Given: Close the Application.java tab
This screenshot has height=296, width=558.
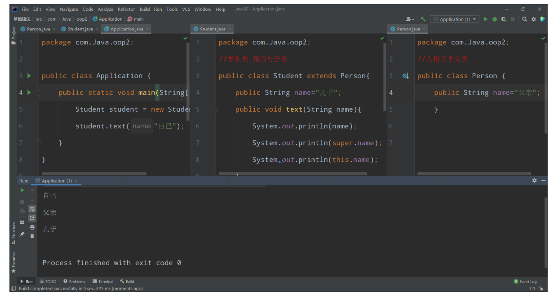Looking at the screenshot, I should [x=147, y=29].
